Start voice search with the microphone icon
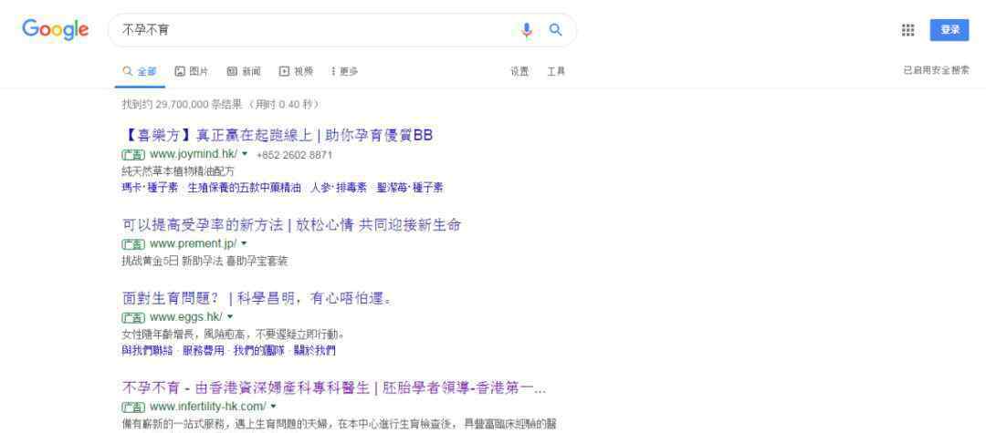Image resolution: width=986 pixels, height=433 pixels. pos(527,29)
